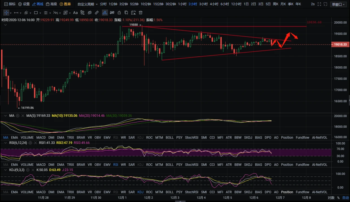Toggle the 画线 drawing toolbar
The height and width of the screenshot is (202, 350).
[38, 4]
